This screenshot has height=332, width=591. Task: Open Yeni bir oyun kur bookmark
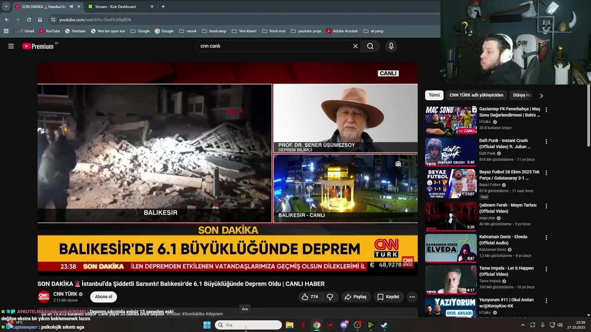(x=108, y=31)
